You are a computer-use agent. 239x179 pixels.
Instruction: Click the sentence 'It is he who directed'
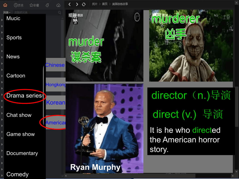pos(185,130)
